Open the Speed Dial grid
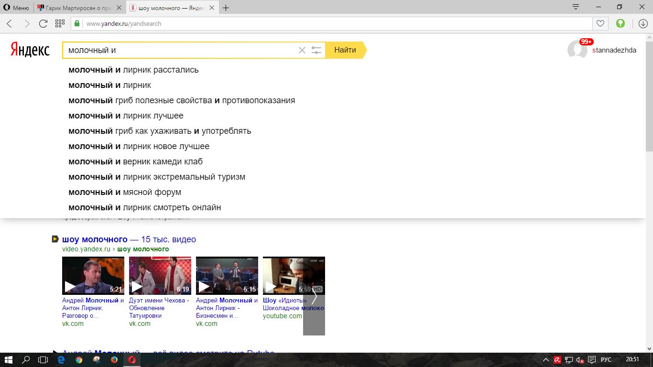This screenshot has height=367, width=653. pos(60,23)
